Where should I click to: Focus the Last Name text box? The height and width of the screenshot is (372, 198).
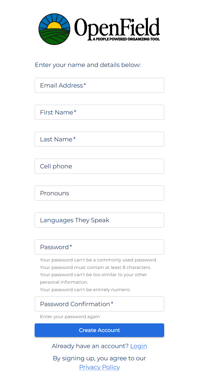pyautogui.click(x=99, y=139)
